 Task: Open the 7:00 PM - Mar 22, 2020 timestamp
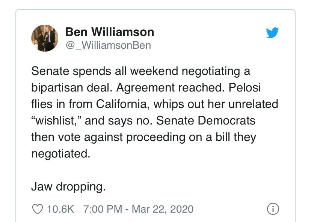click(x=138, y=209)
